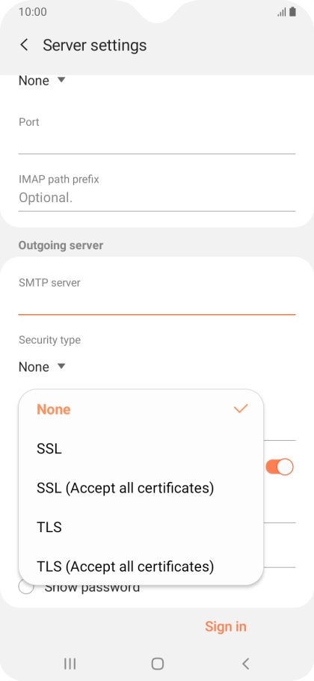Open the recent apps navigation button
This screenshot has width=314, height=681.
pyautogui.click(x=70, y=663)
